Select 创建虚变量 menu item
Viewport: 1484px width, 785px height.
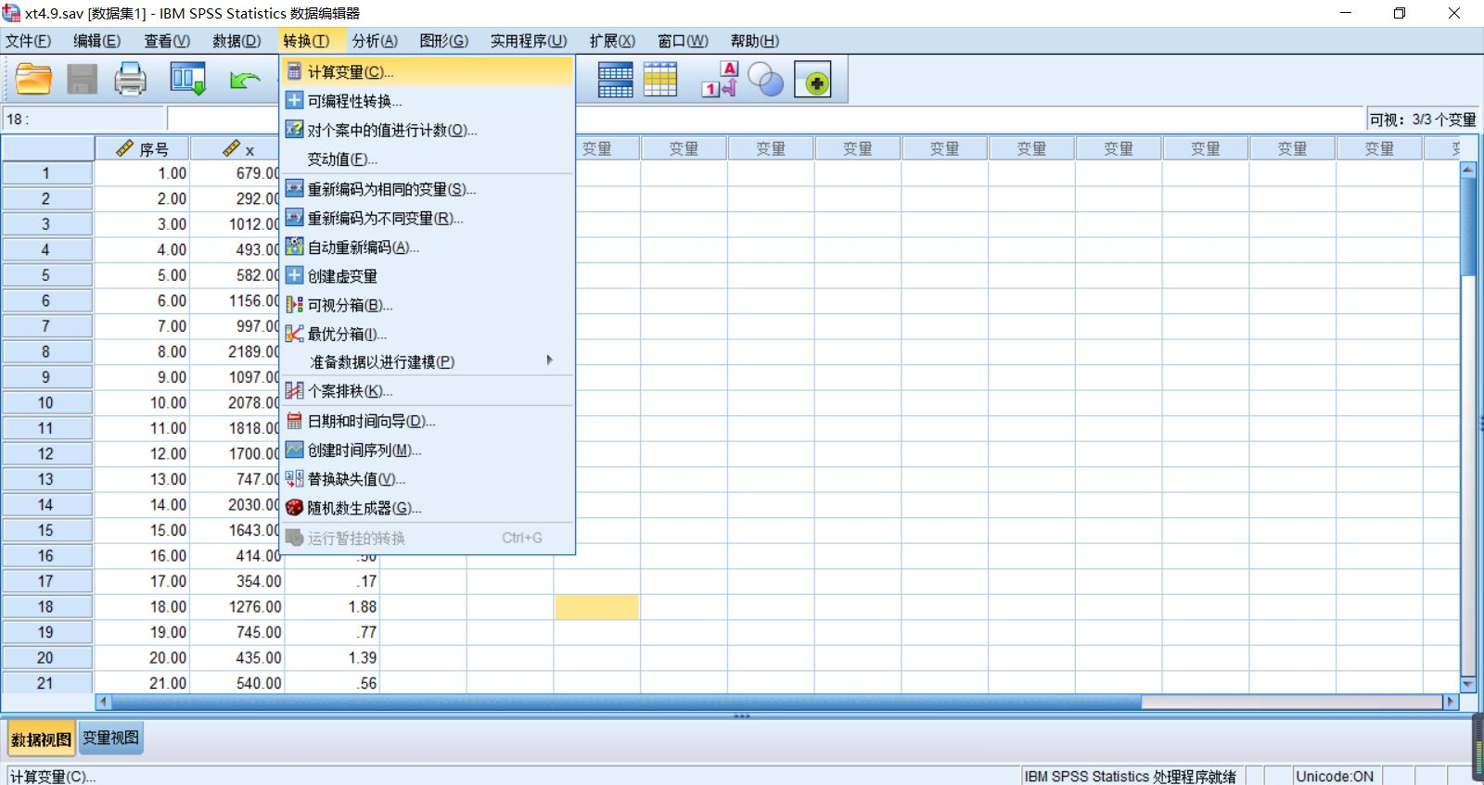(x=427, y=276)
